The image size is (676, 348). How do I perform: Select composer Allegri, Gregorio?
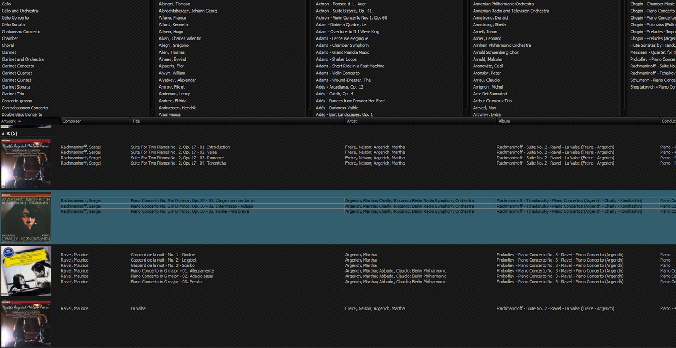point(174,45)
